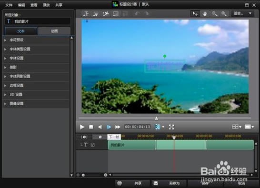The image size is (260, 188).
Task: Select the insert text tool icon
Action: (x=86, y=14)
